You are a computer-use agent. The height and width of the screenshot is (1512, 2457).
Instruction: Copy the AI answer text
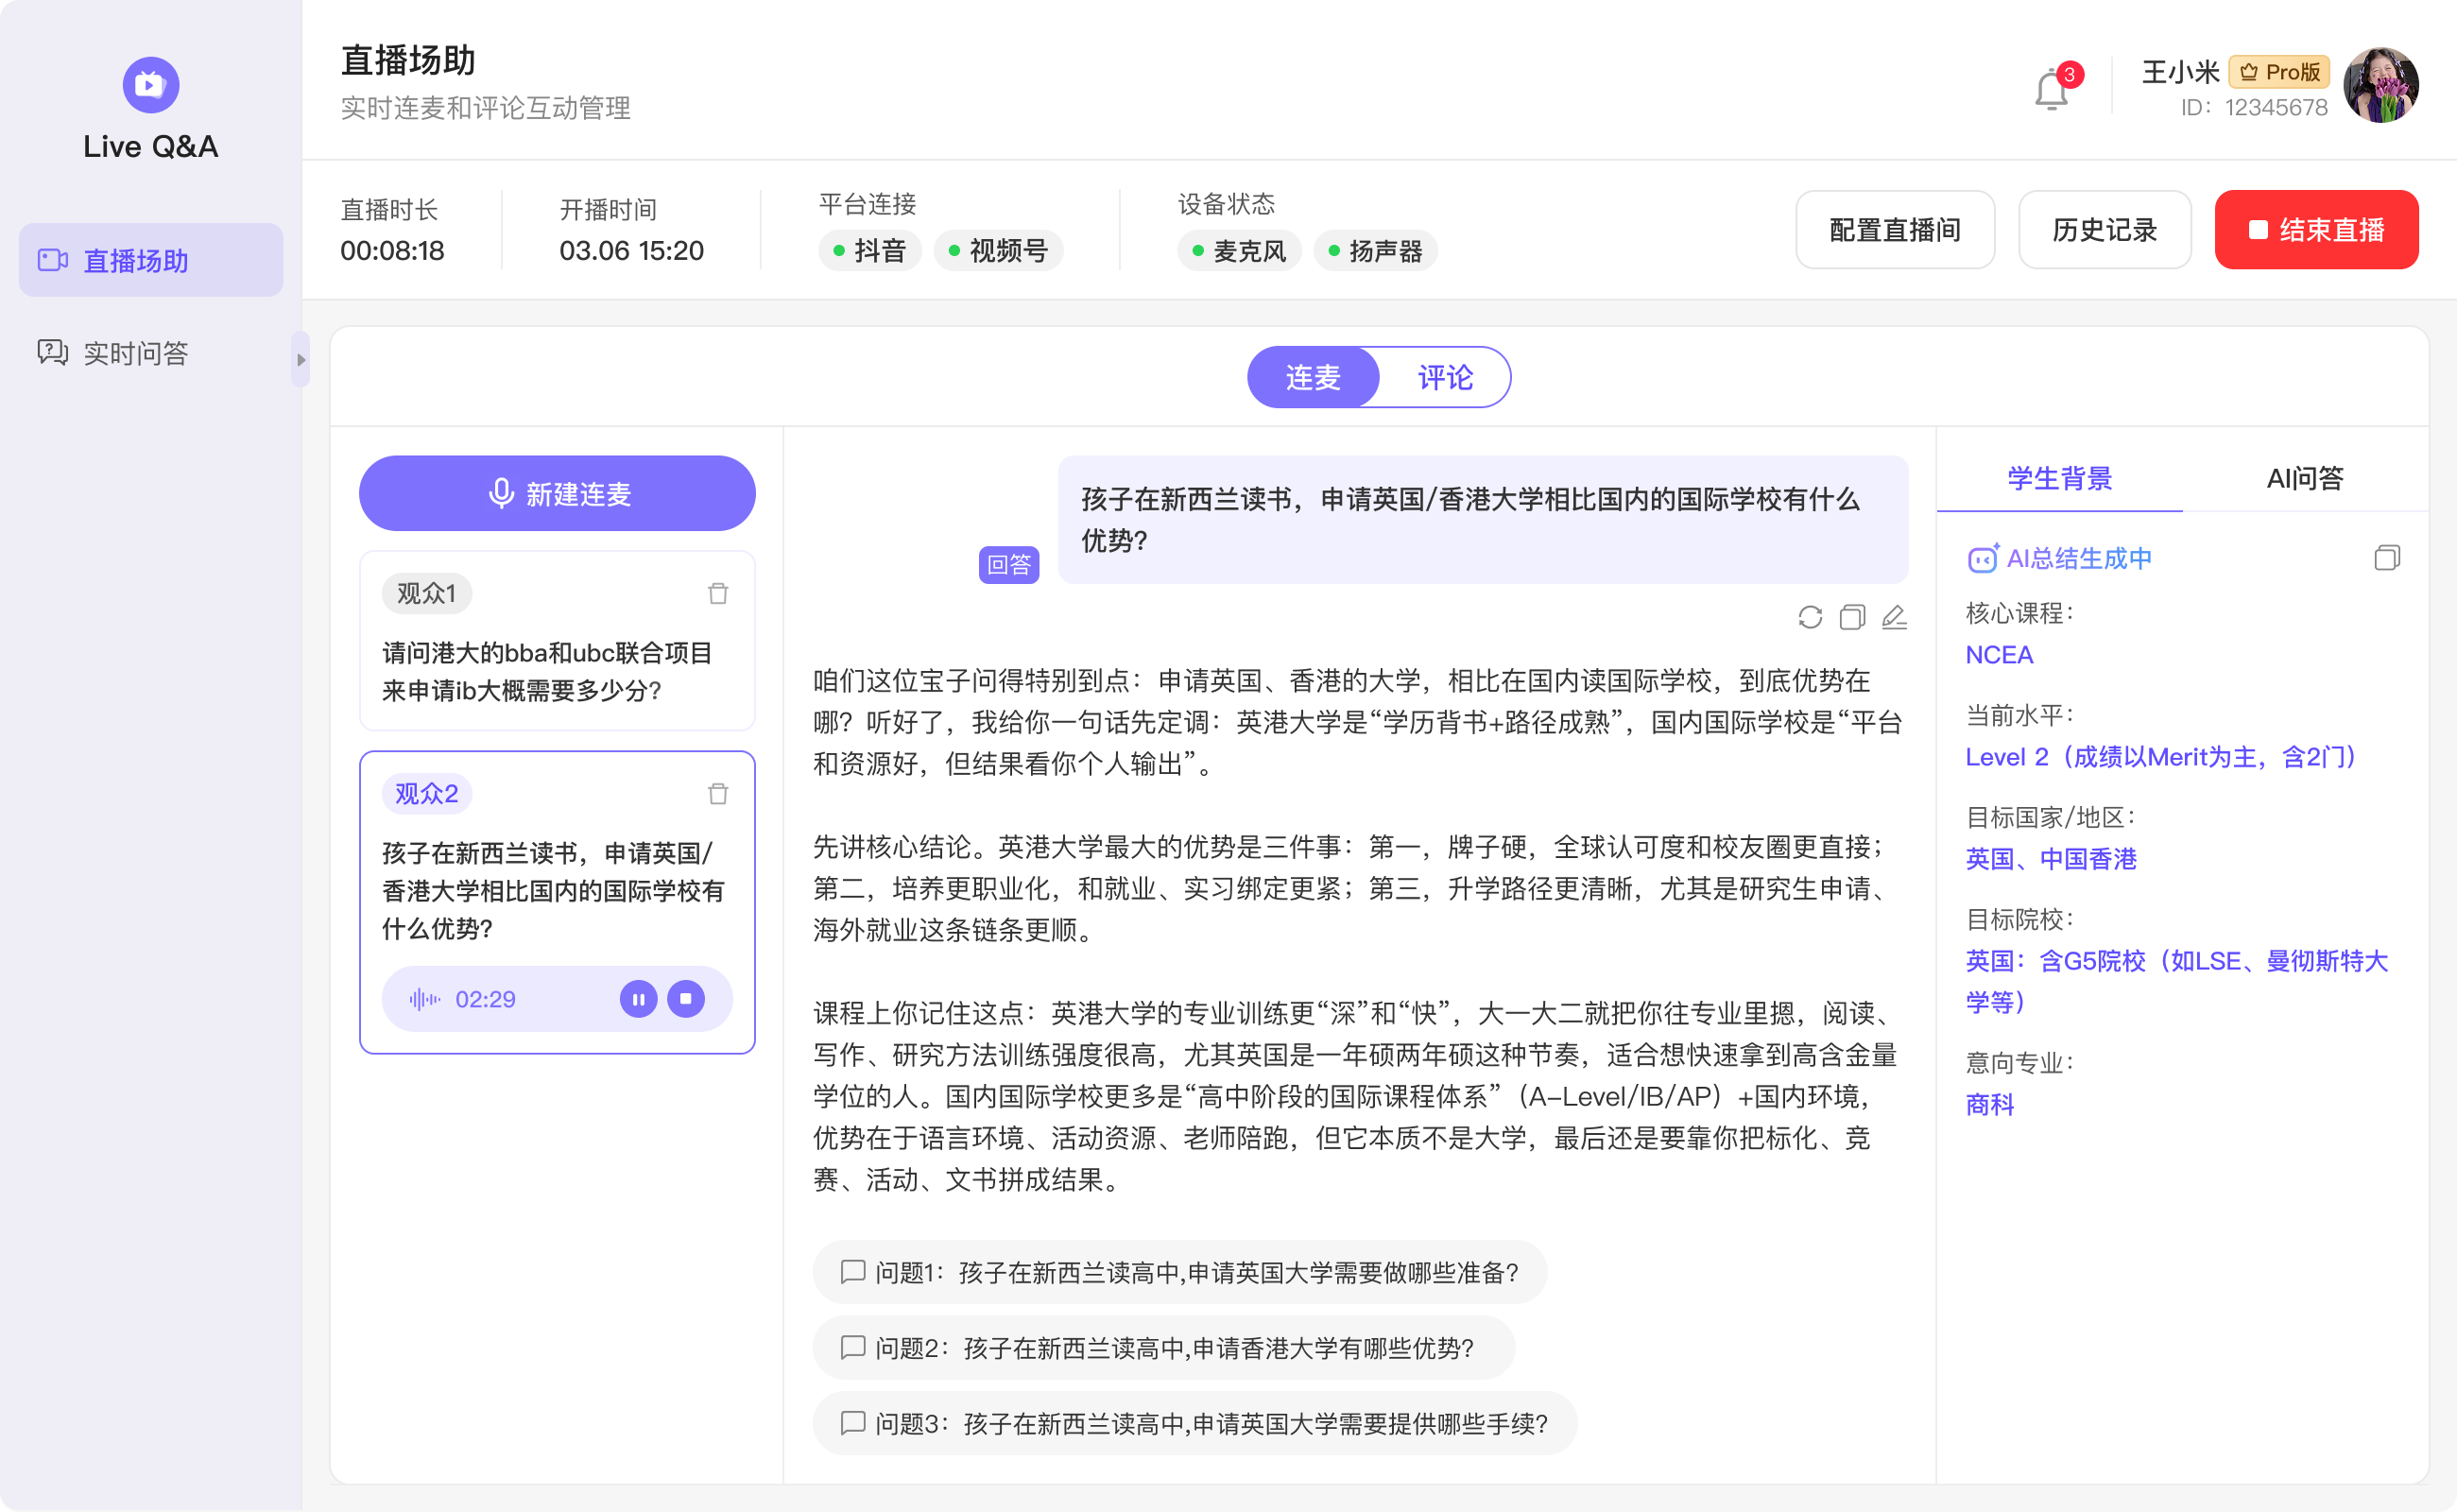pyautogui.click(x=1852, y=617)
